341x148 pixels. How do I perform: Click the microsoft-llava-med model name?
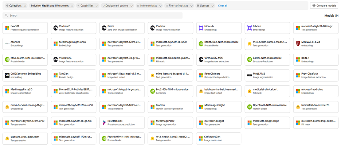125,74
